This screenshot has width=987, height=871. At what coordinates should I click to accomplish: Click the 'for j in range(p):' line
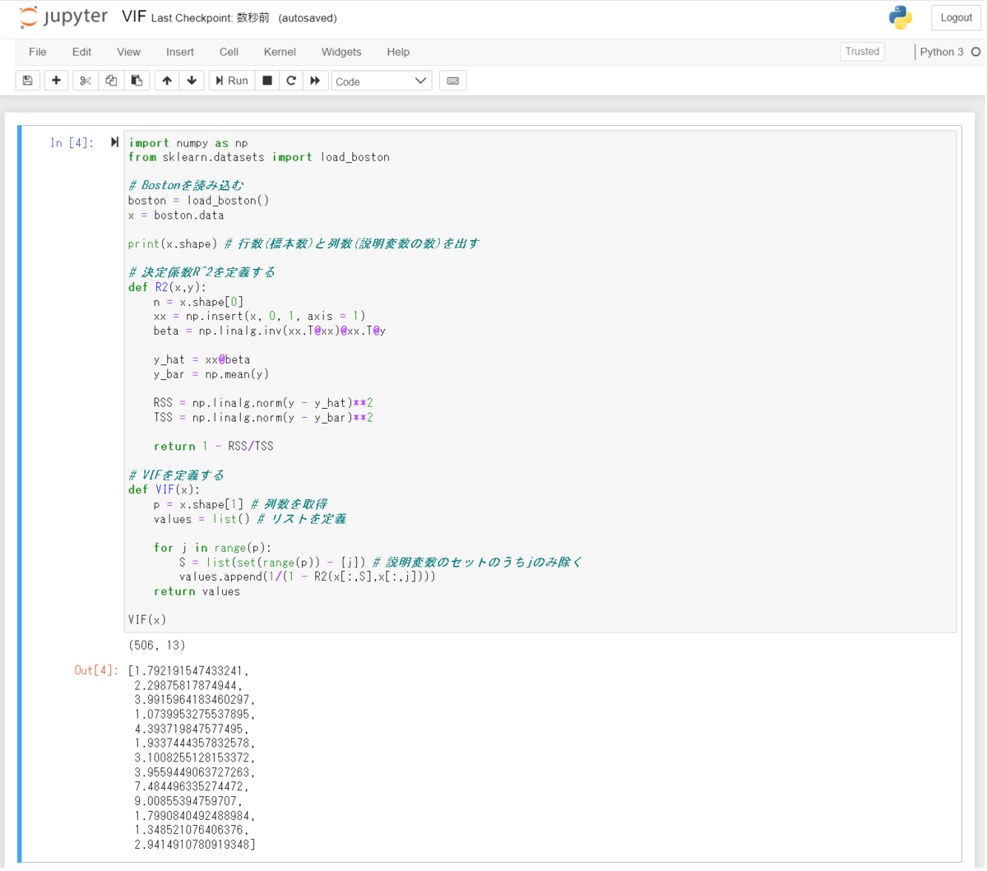pos(212,548)
